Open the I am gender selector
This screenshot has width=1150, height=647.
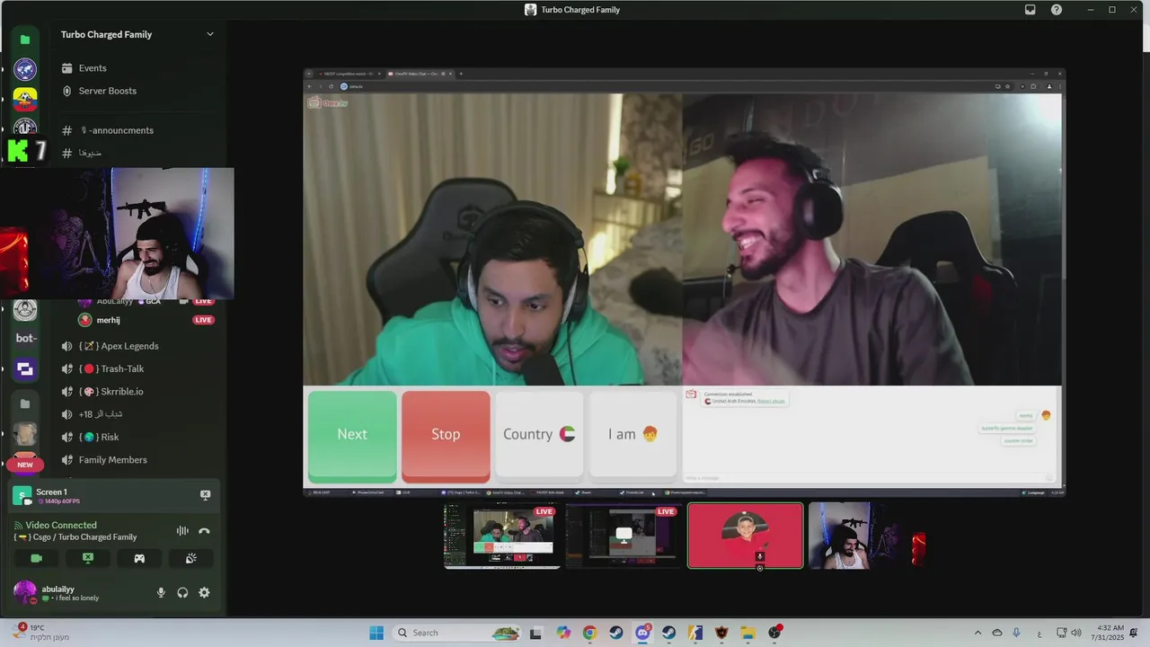coord(632,435)
